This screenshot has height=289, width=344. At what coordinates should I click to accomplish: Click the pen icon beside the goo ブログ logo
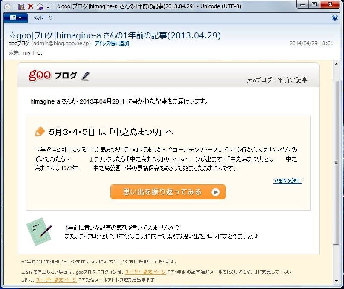pos(85,76)
